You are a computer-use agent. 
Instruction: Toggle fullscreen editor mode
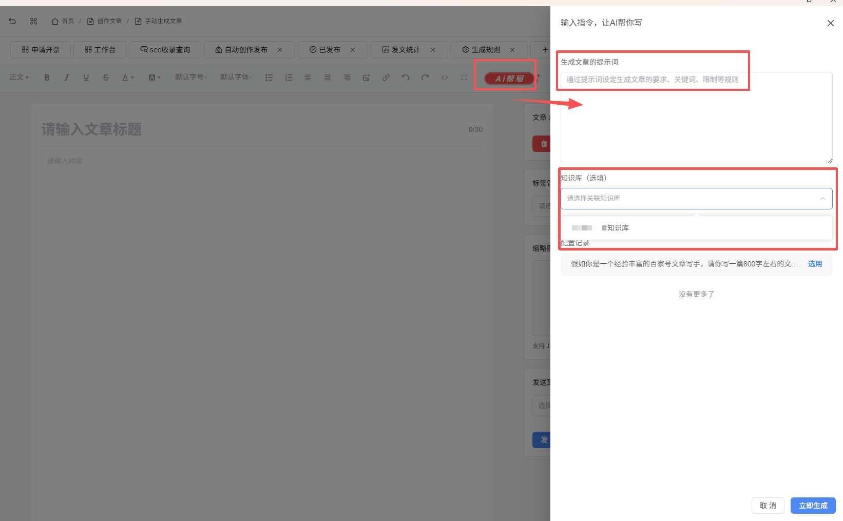click(x=464, y=78)
